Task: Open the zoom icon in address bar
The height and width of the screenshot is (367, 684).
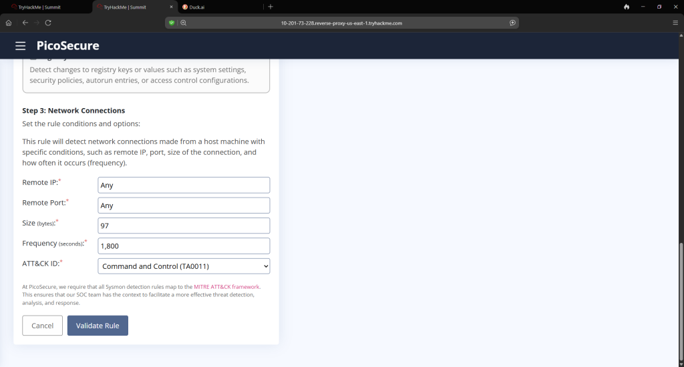Action: 183,23
